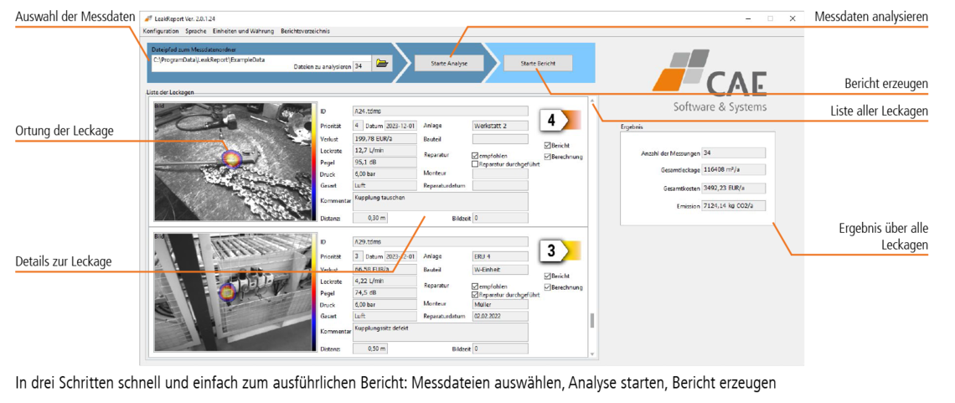Click Distanz field 0,50 m
This screenshot has height=403, width=955.
point(369,349)
